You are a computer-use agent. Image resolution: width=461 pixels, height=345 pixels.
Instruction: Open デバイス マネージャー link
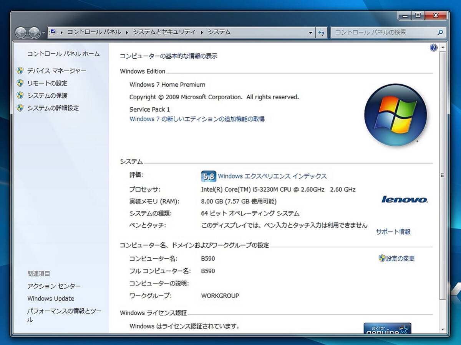[x=57, y=71]
